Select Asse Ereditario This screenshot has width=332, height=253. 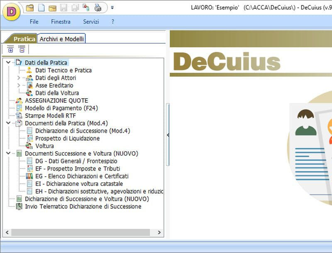[x=54, y=85]
